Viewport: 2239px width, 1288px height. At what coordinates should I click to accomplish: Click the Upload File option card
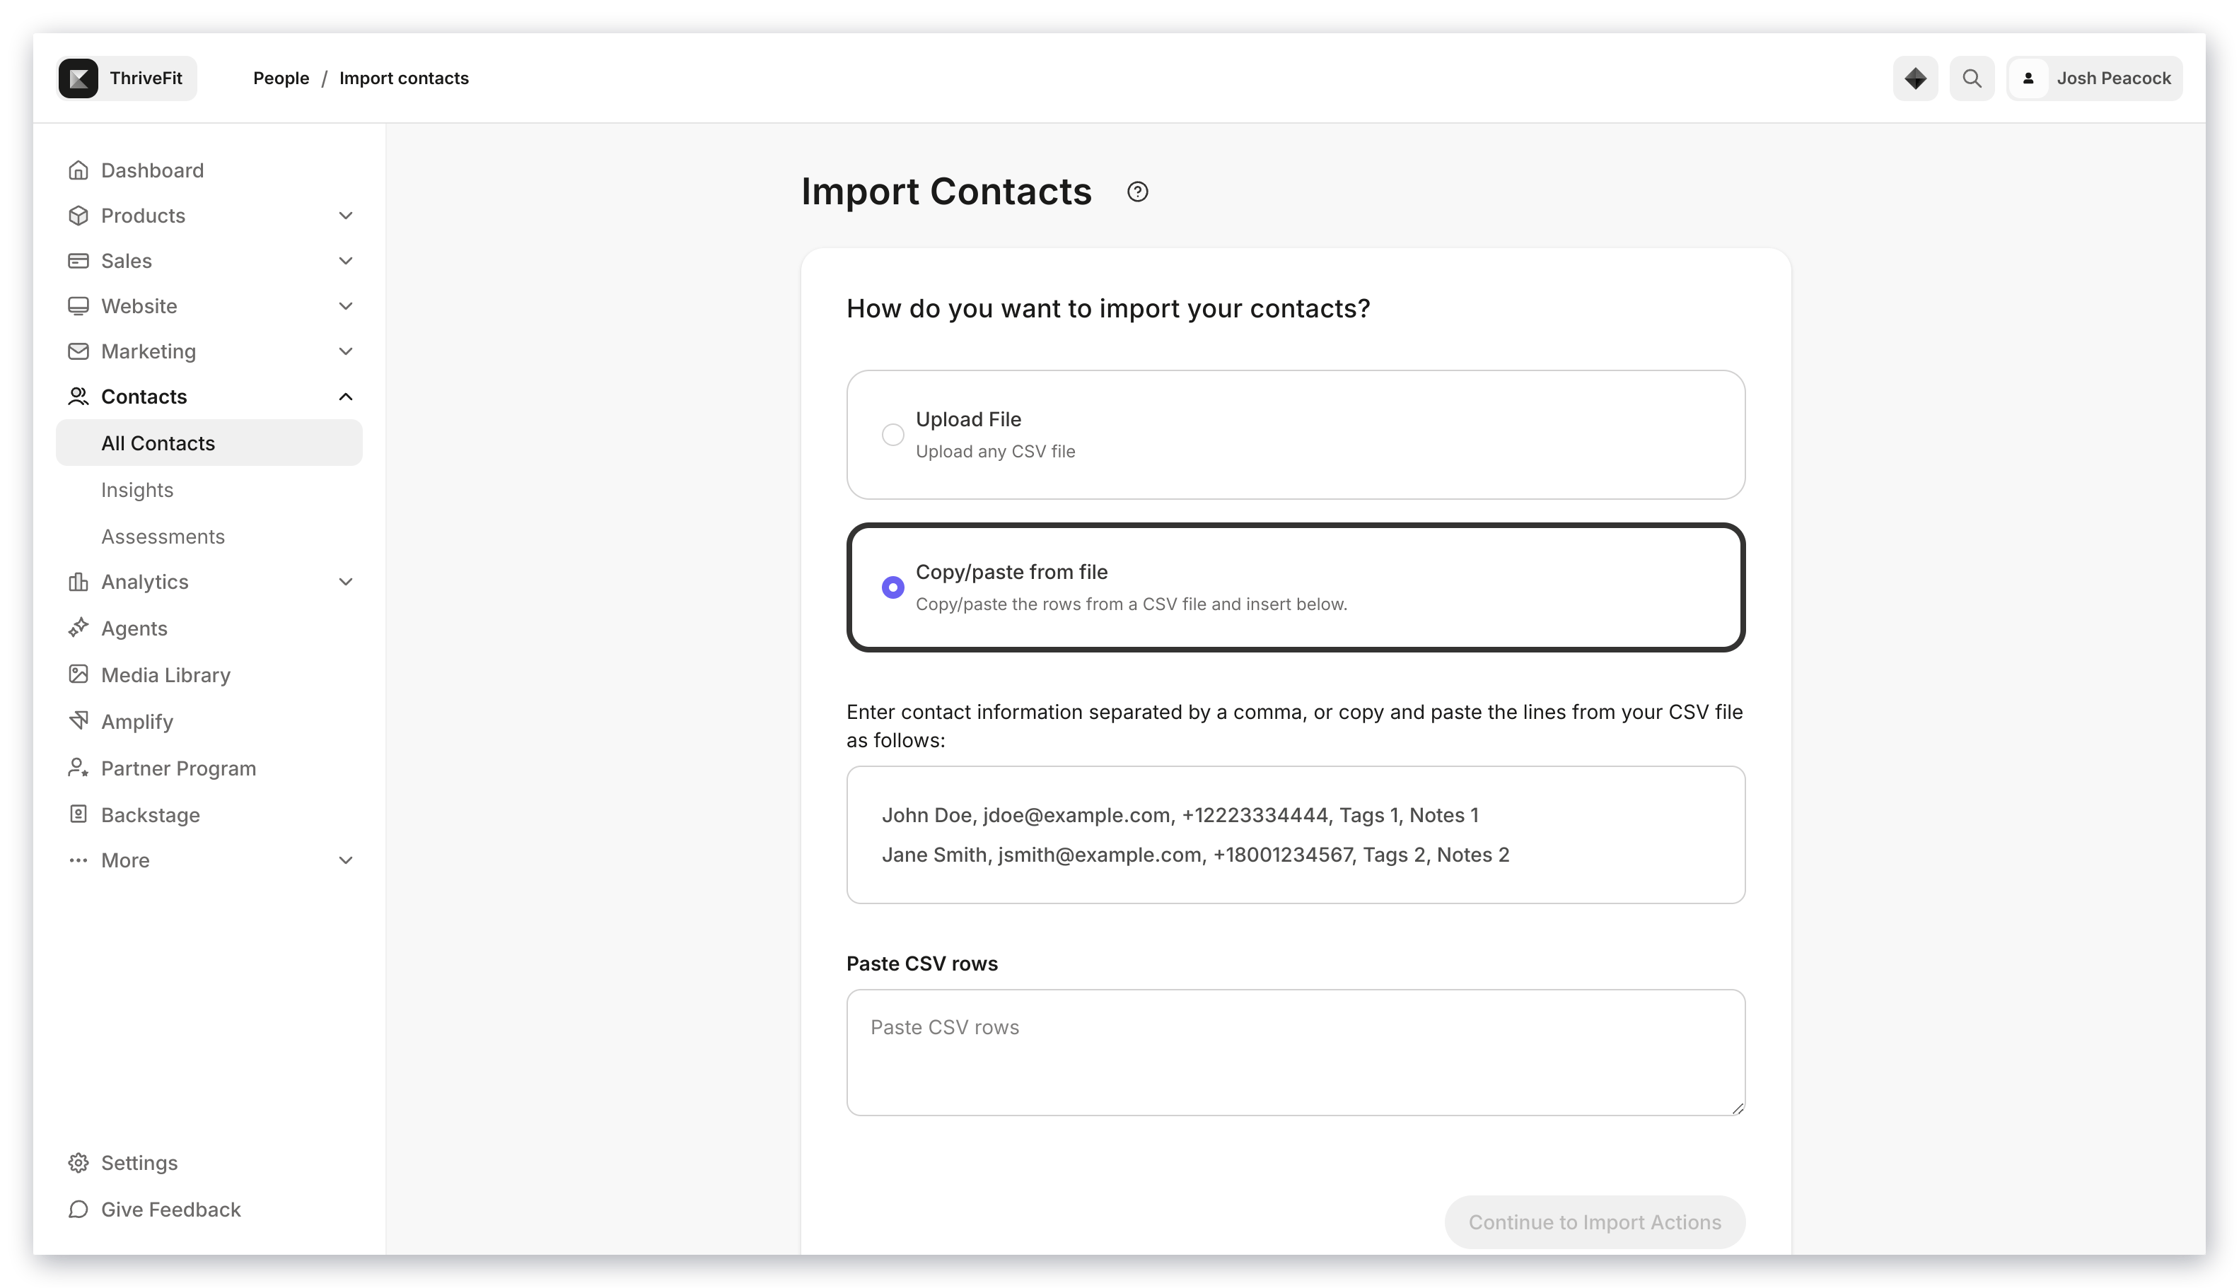[x=1295, y=434]
